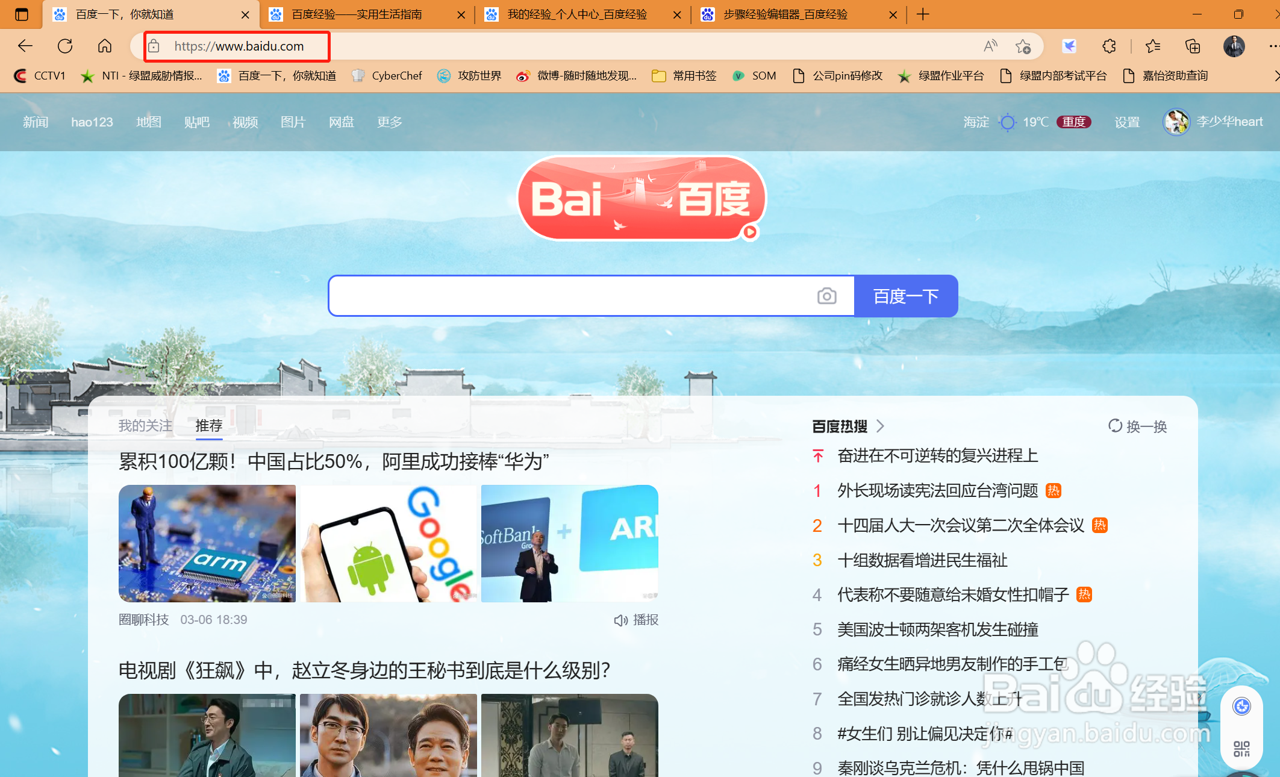Open the 视频 nav link
The height and width of the screenshot is (777, 1280).
tap(245, 122)
